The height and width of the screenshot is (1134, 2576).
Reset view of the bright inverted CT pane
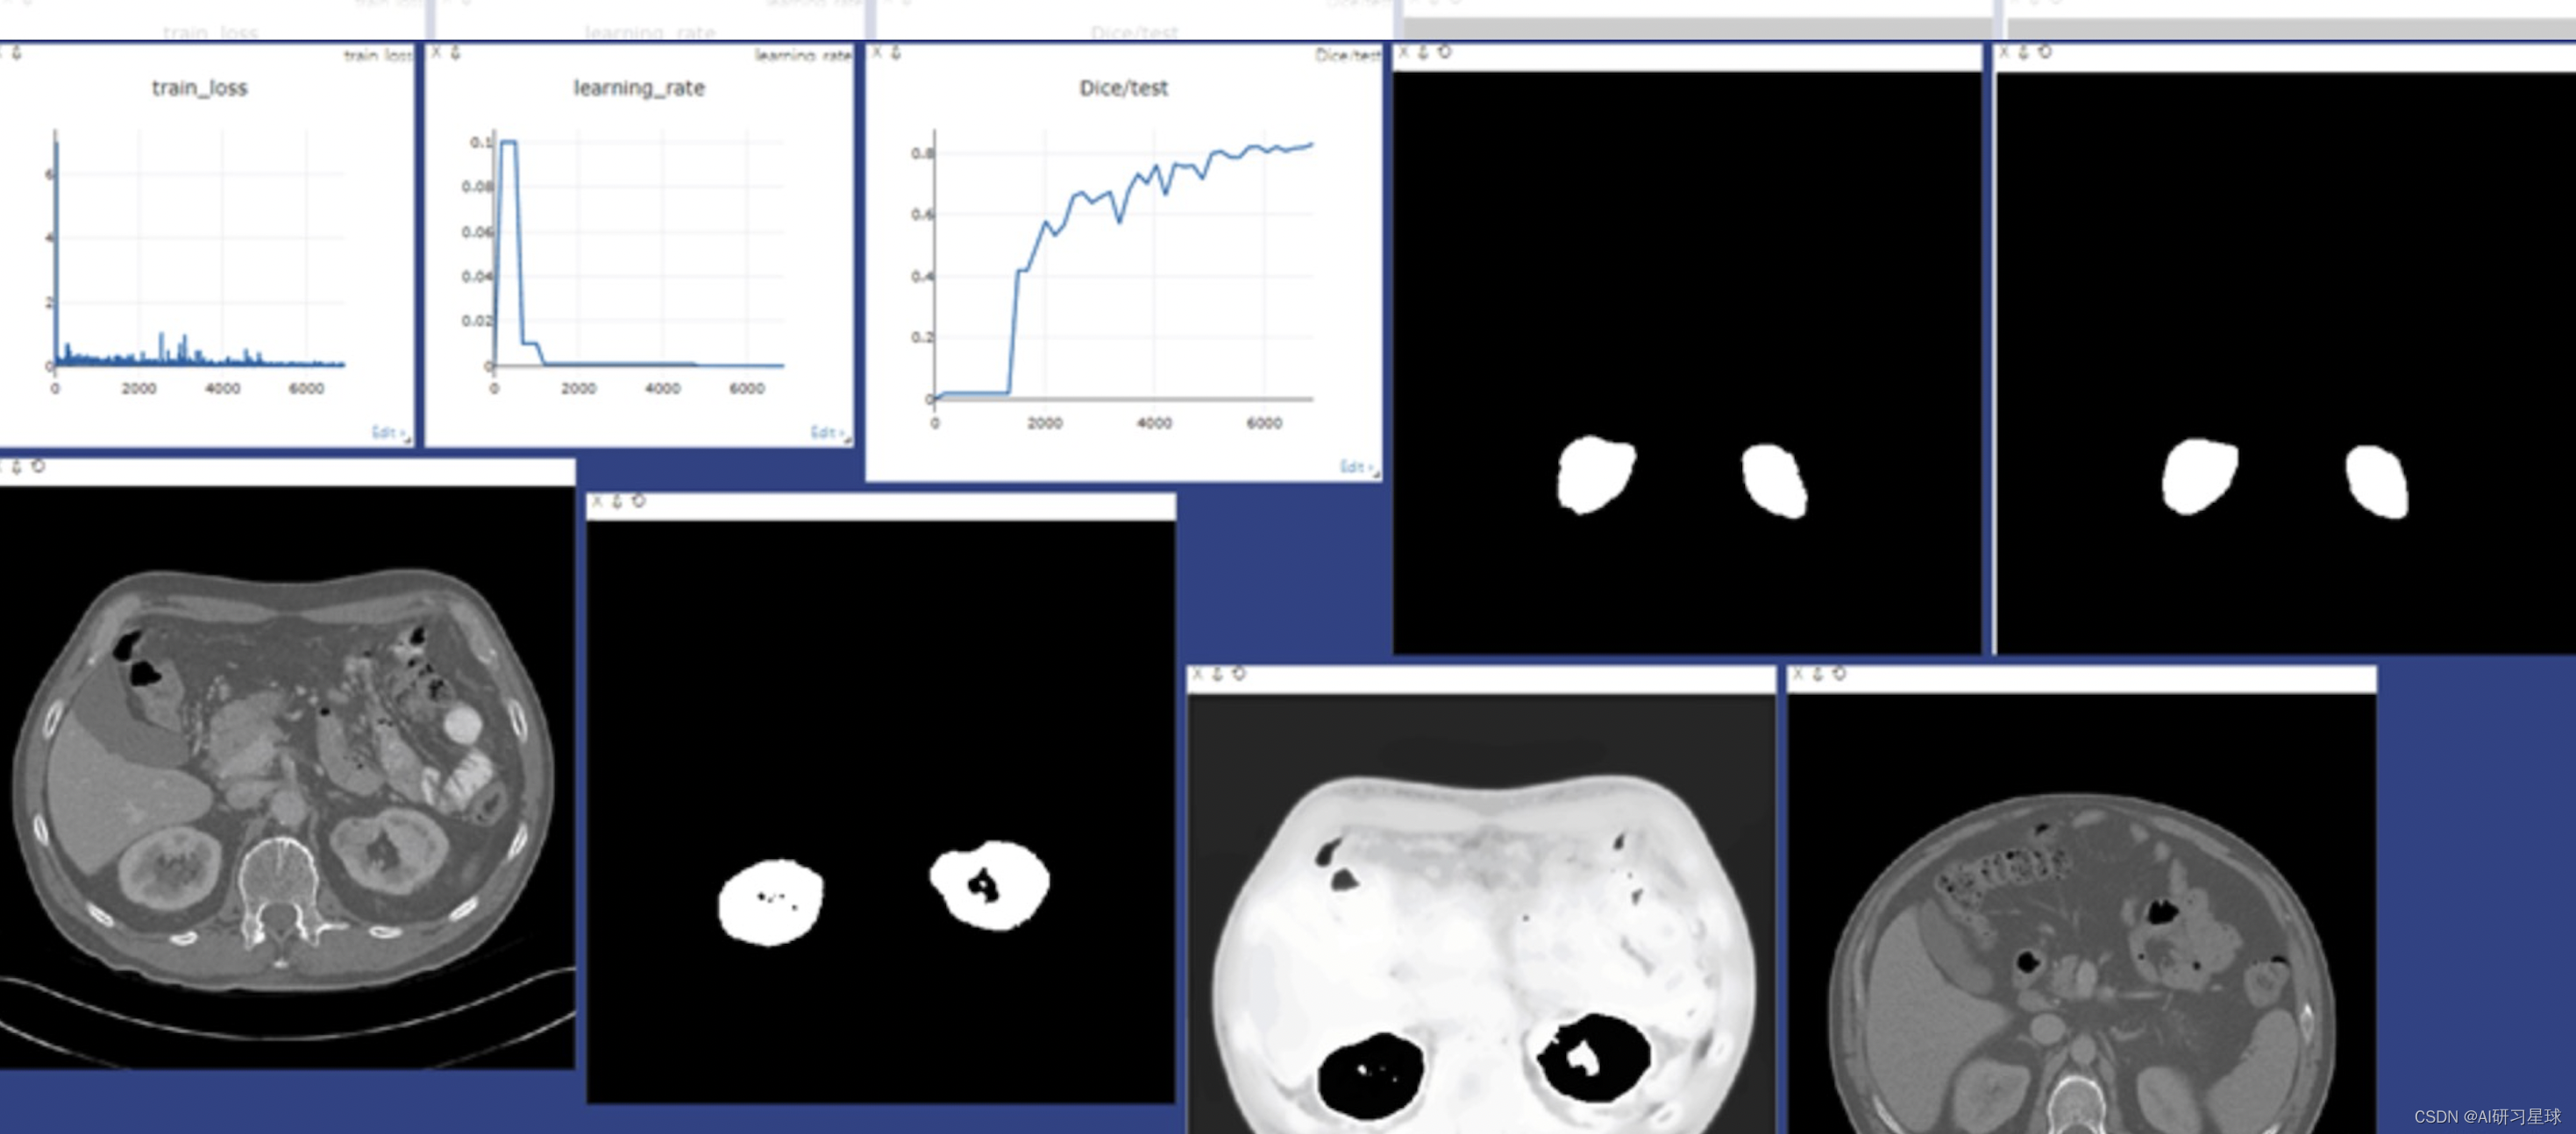point(1238,675)
